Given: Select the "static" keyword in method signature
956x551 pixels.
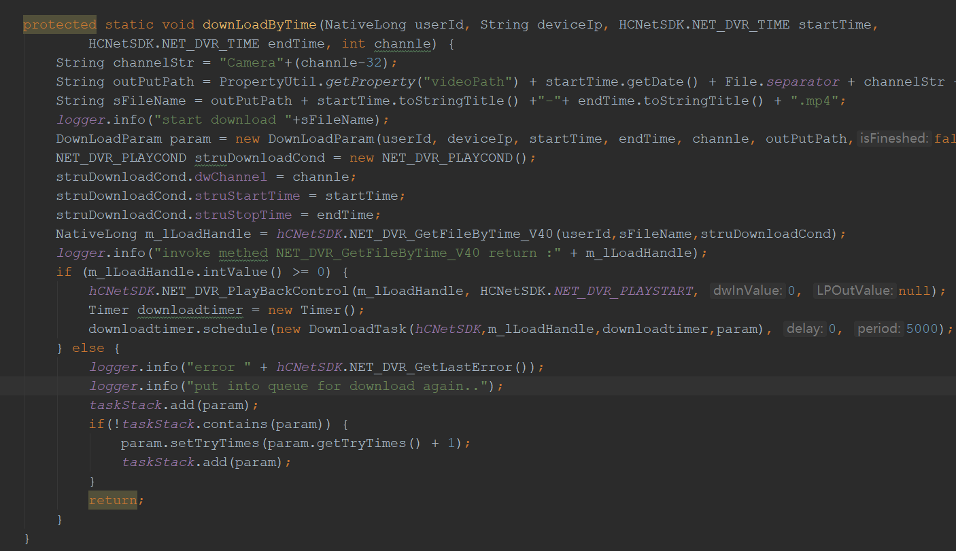Looking at the screenshot, I should point(129,25).
